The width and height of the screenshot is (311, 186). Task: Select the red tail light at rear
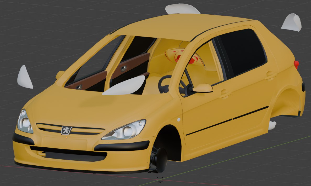point(297,64)
